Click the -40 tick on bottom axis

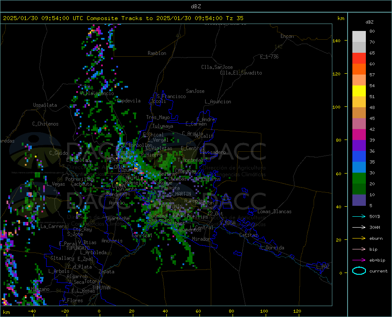click(x=32, y=311)
